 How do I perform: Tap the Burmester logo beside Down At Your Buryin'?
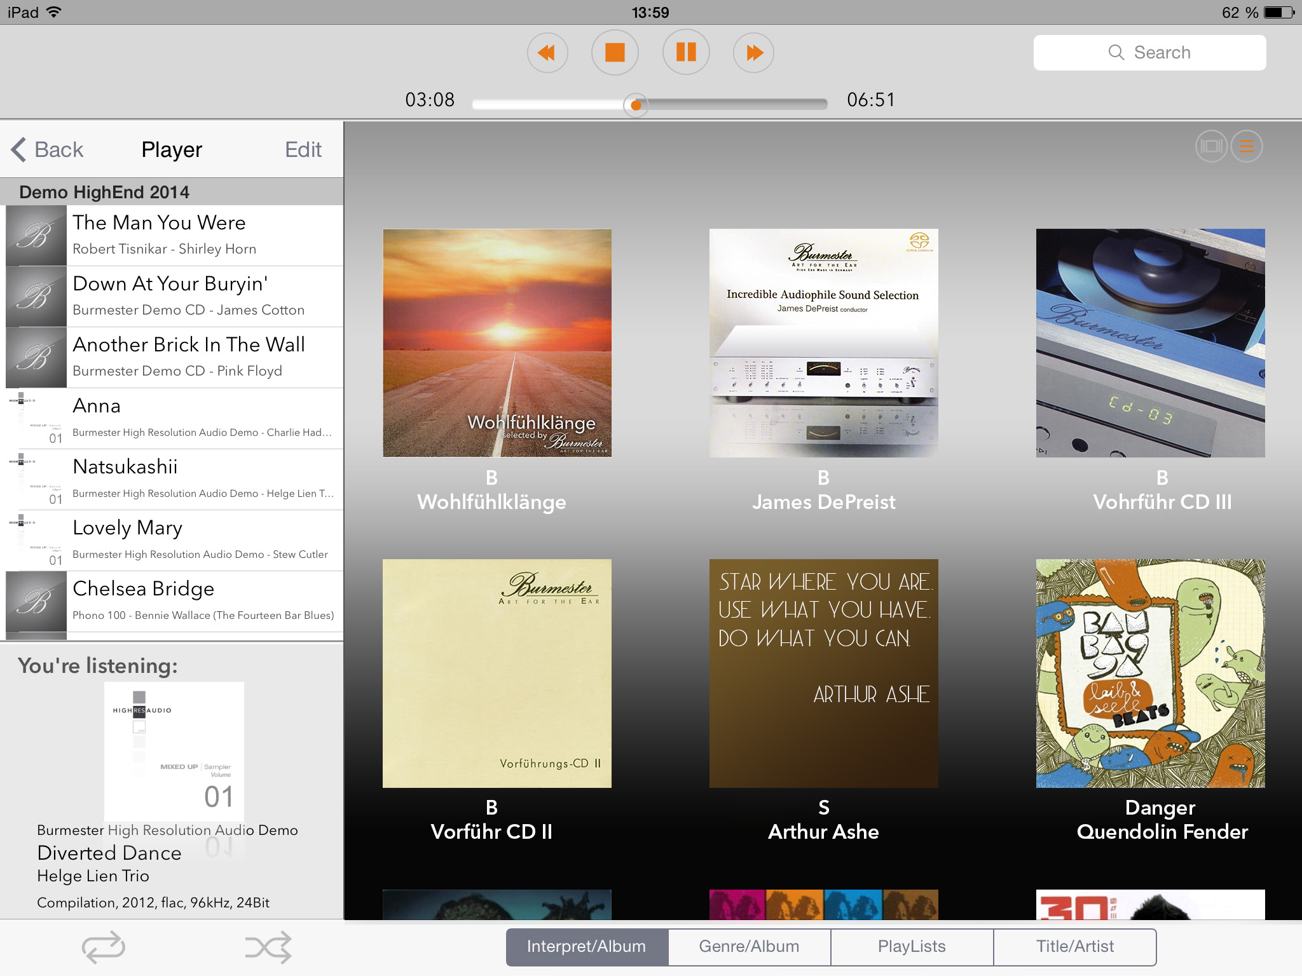pyautogui.click(x=36, y=296)
